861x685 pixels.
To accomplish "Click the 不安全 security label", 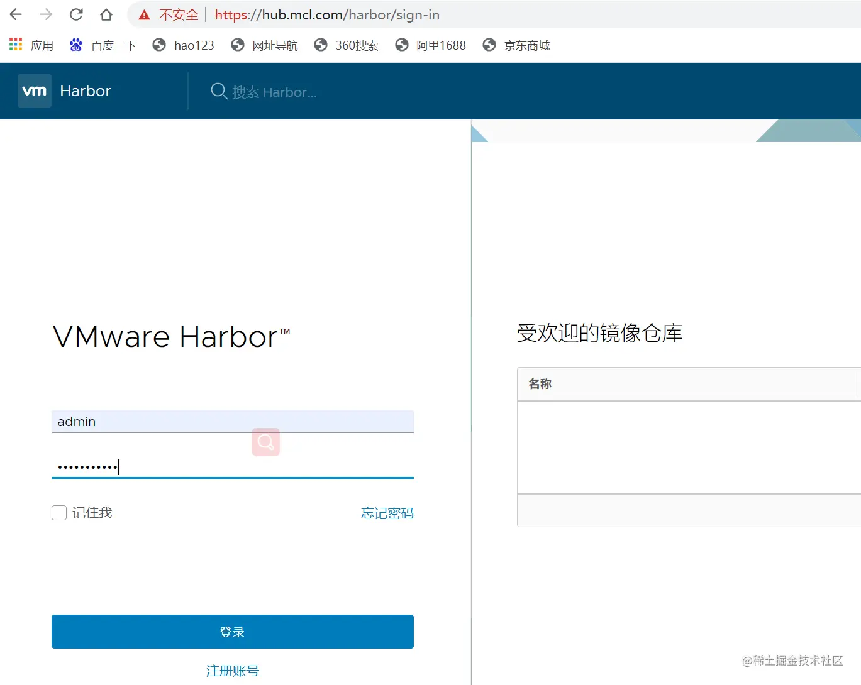I will [179, 14].
